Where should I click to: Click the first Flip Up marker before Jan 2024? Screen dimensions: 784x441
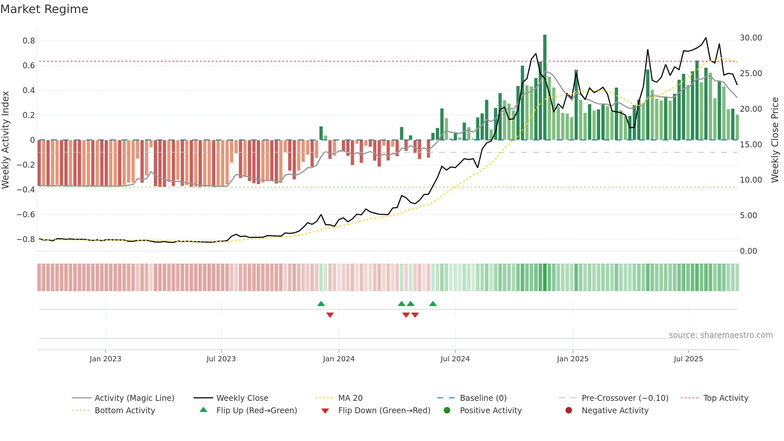click(x=321, y=303)
